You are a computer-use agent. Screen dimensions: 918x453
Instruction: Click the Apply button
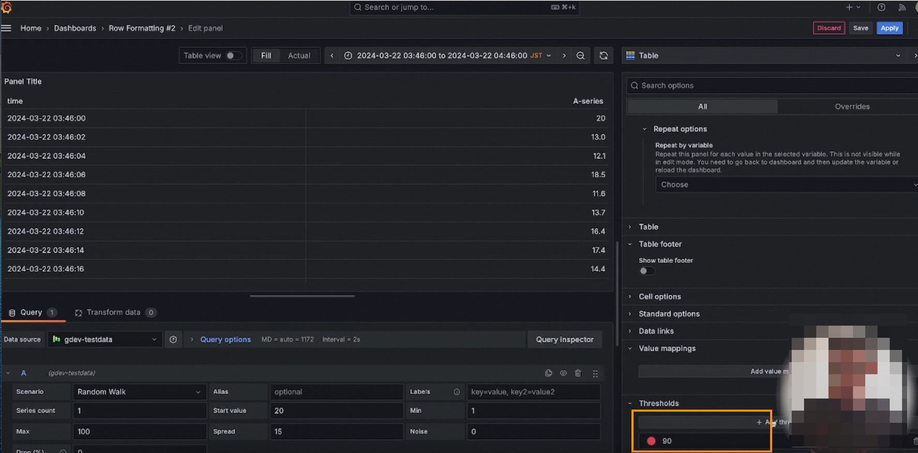(889, 28)
